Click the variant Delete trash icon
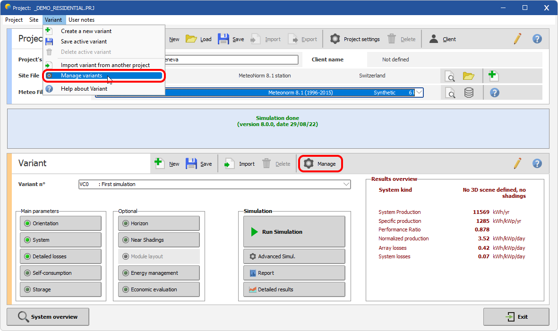The width and height of the screenshot is (558, 331). coord(266,163)
